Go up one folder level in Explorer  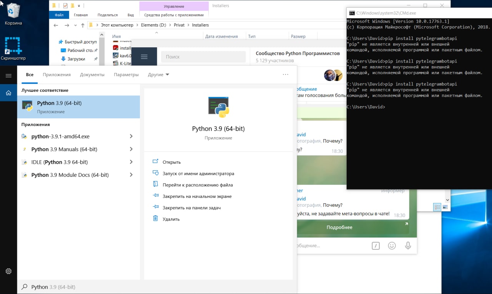[83, 25]
